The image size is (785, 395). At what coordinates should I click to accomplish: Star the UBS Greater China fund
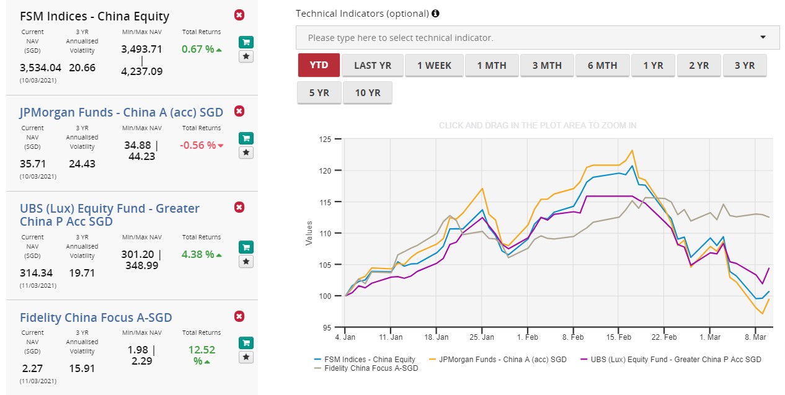pyautogui.click(x=246, y=262)
